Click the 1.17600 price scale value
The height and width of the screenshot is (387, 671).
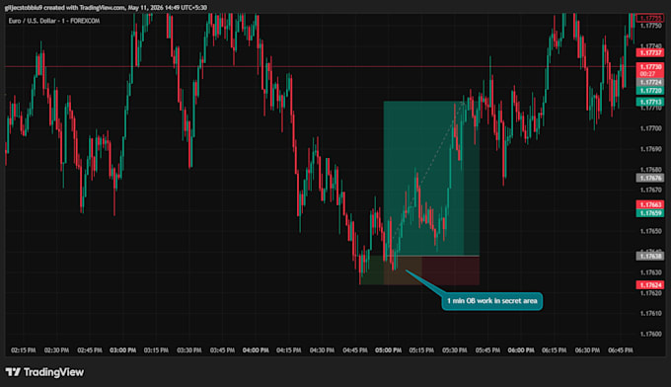[x=650, y=334]
